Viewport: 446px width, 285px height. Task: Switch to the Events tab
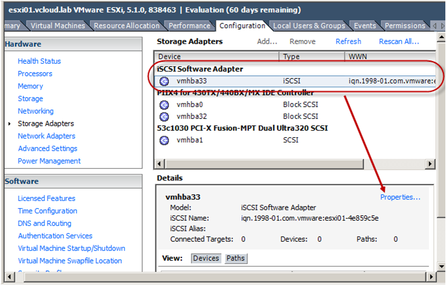tap(364, 26)
